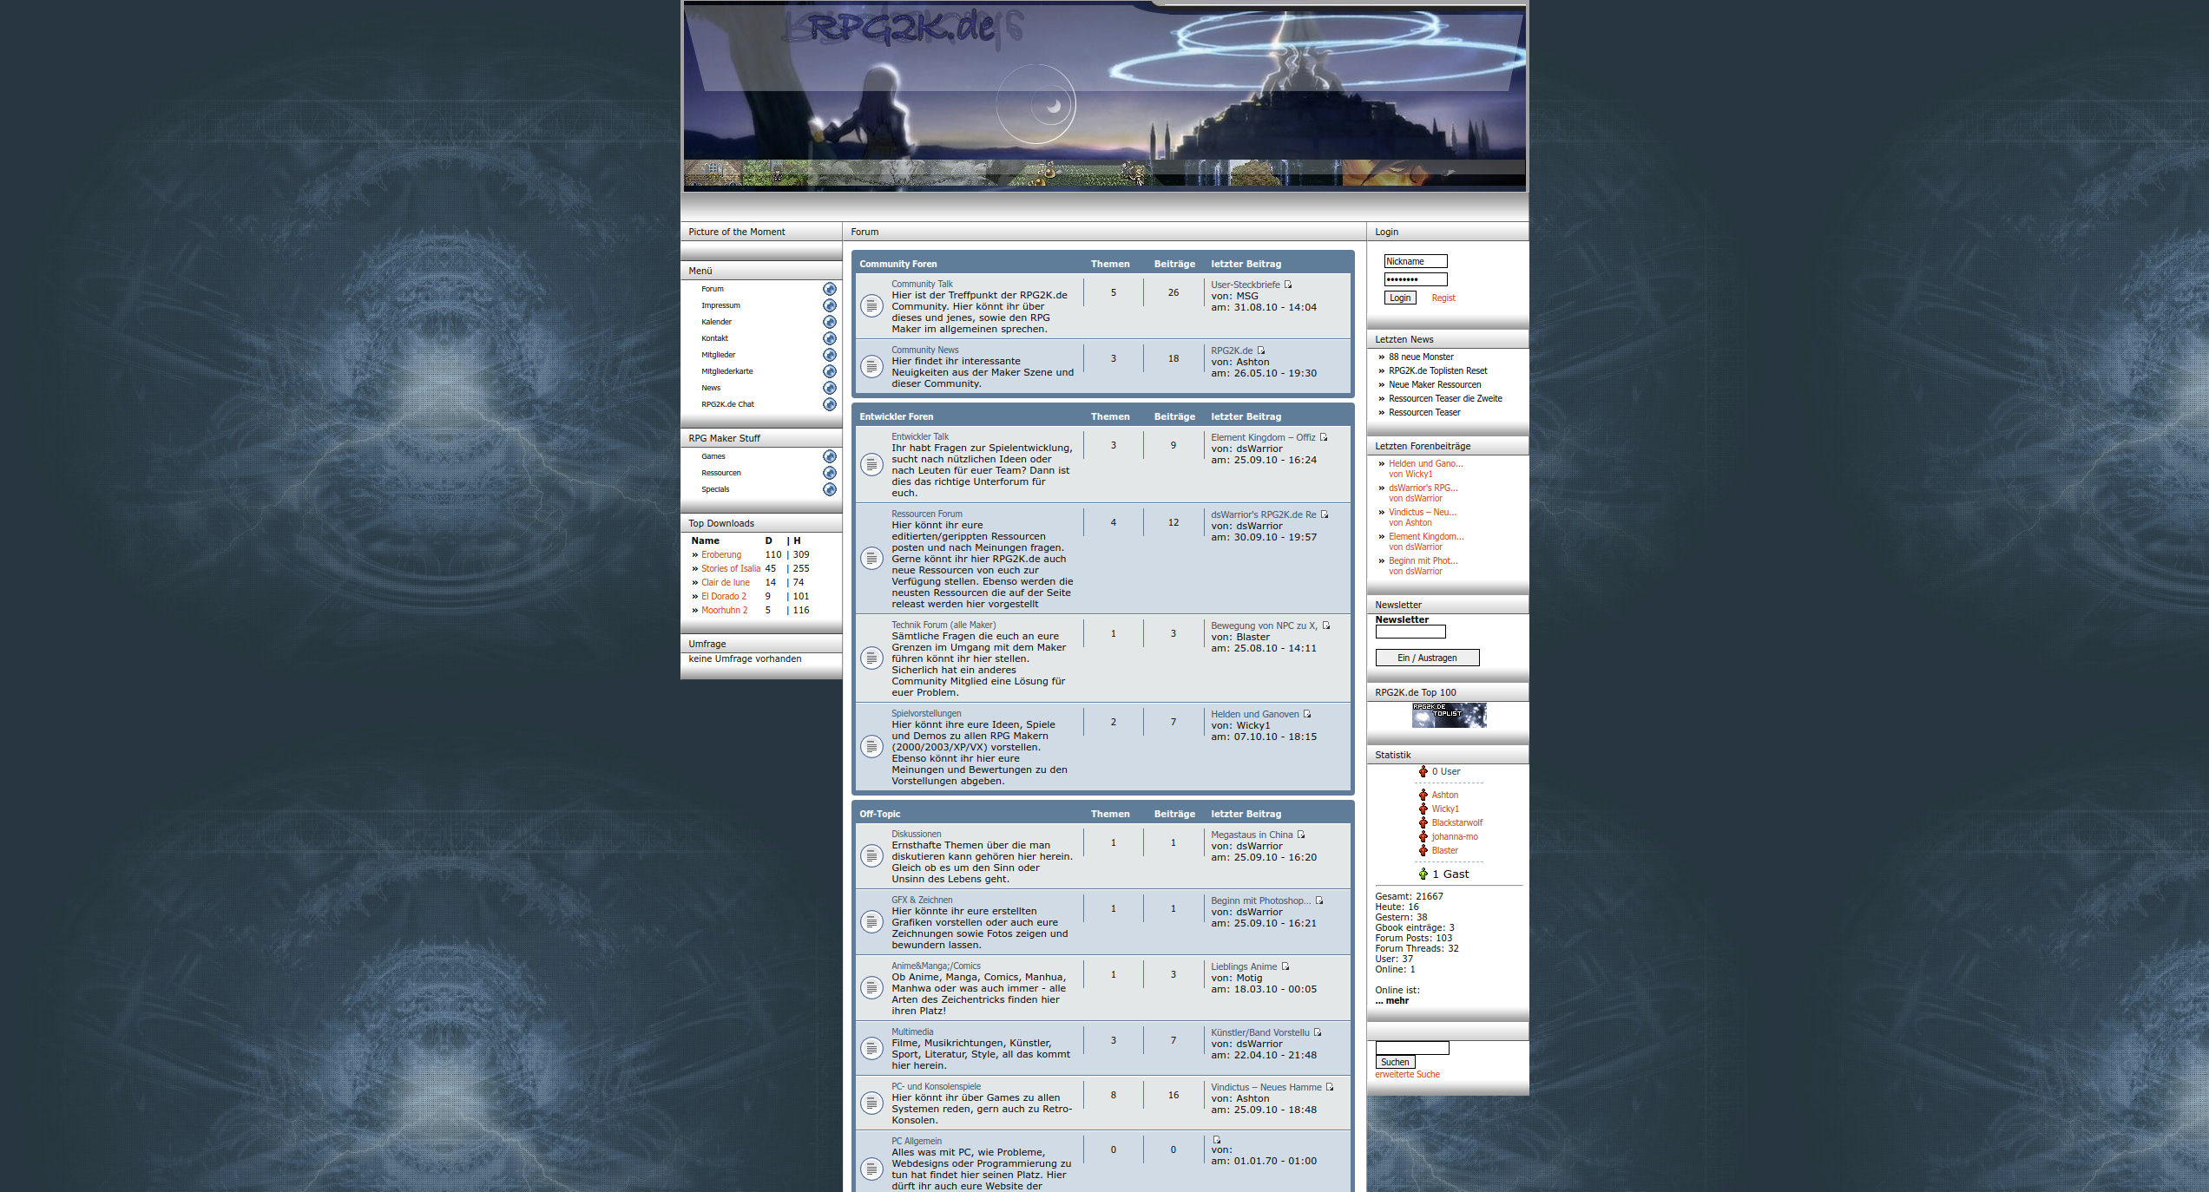Viewport: 2209px width, 1192px height.
Task: Click the forum icon for PC- und Konsolenspiele
Action: 871,1103
